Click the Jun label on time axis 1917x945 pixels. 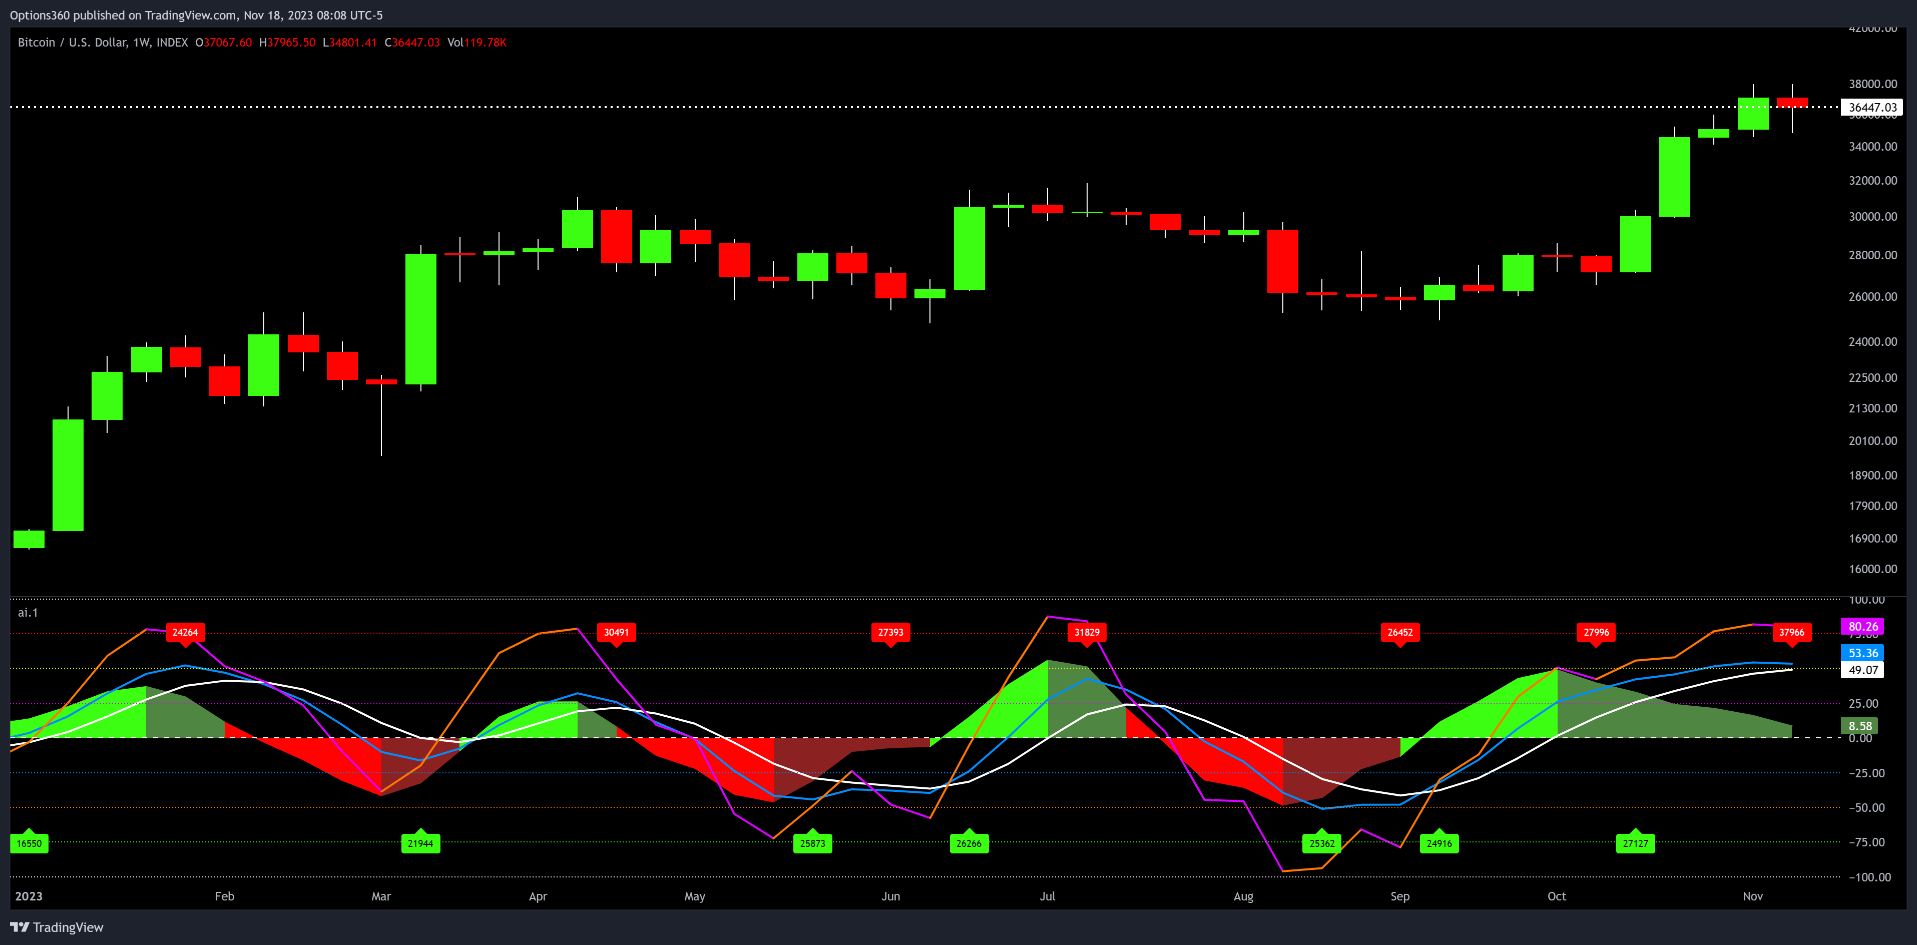pyautogui.click(x=891, y=896)
